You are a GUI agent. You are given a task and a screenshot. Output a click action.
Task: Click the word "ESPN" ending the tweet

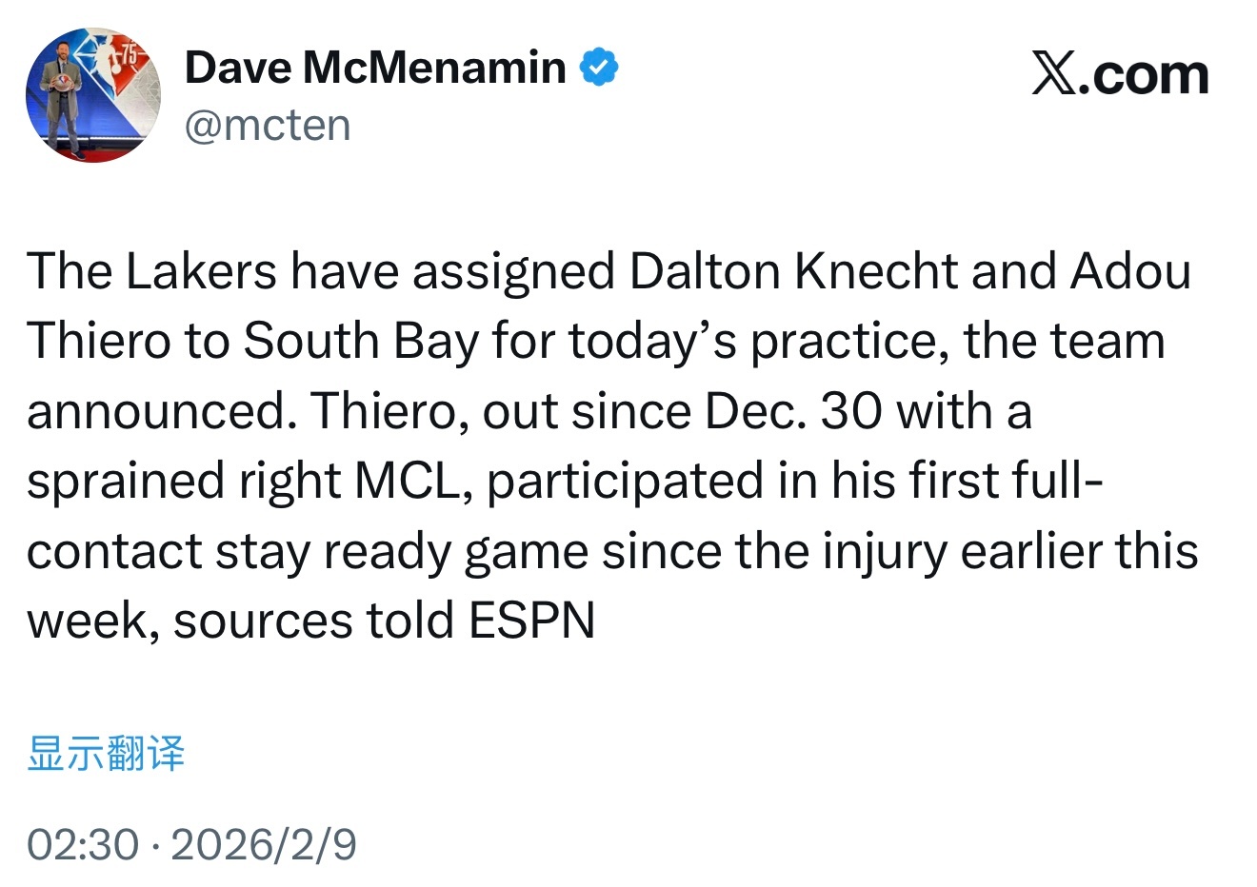(x=531, y=621)
